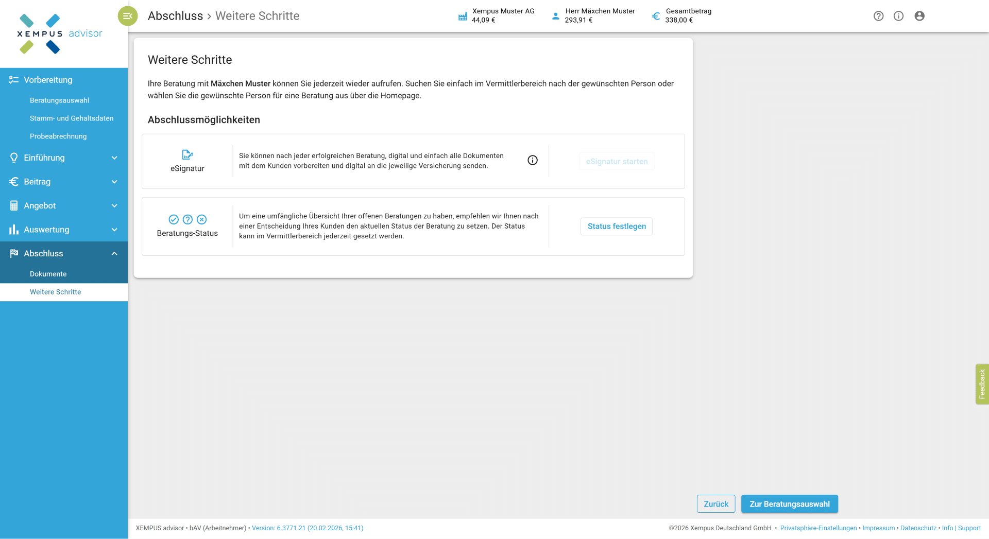Image resolution: width=989 pixels, height=539 pixels.
Task: Click the Zur Beratungsauswahl button
Action: [789, 504]
